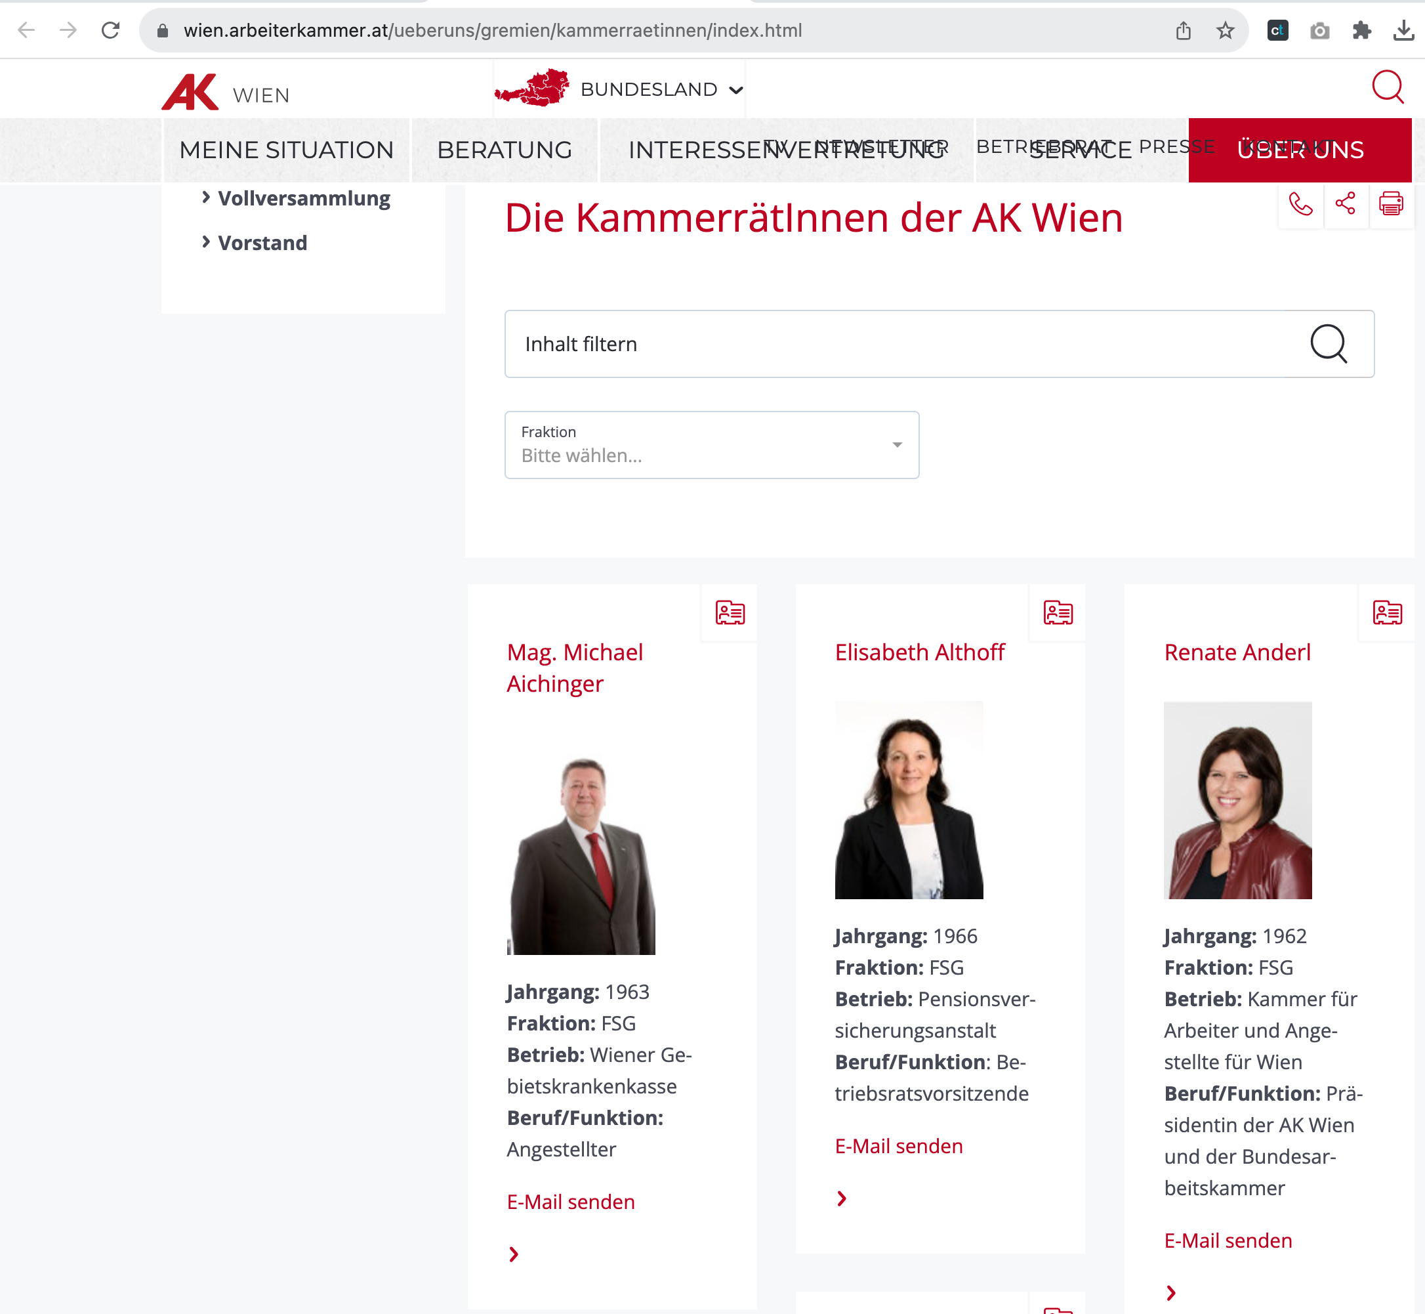The height and width of the screenshot is (1314, 1425).
Task: Expand the chevron below Elisabeth Althoff's email link
Action: point(842,1198)
